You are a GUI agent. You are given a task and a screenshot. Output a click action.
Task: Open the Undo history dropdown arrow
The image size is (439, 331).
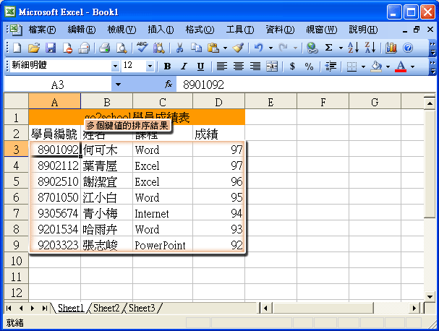point(270,48)
